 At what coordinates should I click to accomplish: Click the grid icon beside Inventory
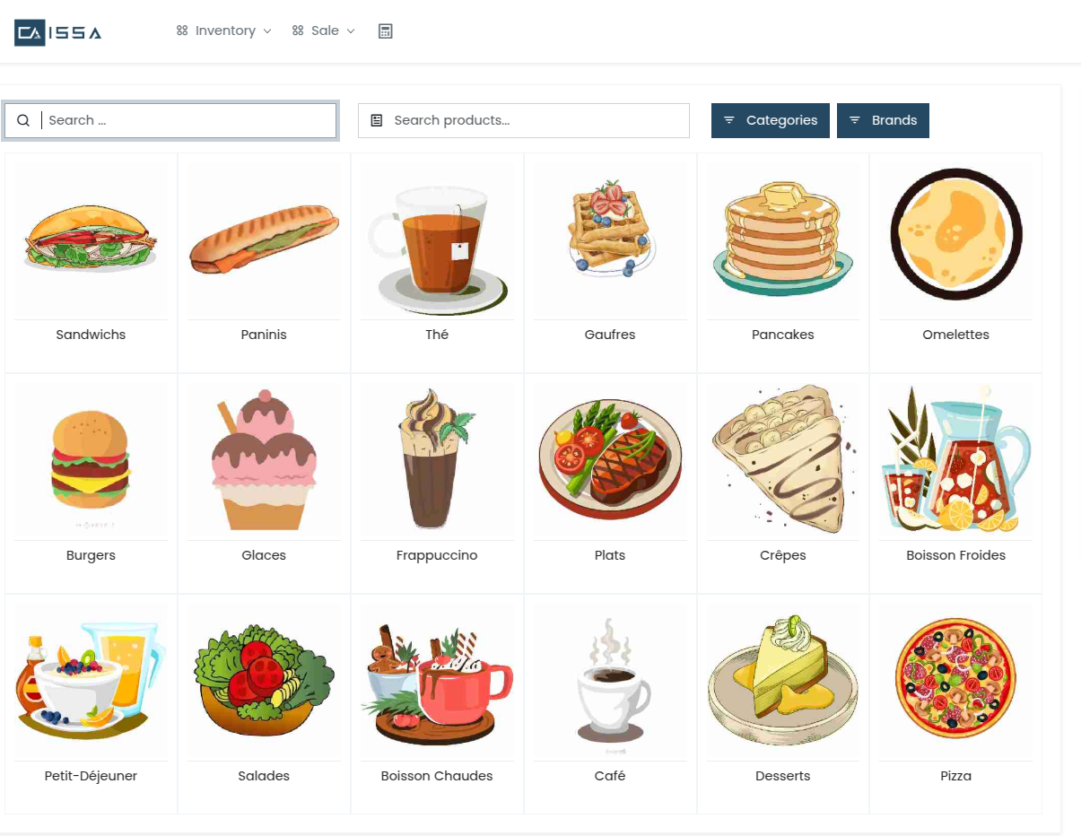[182, 30]
